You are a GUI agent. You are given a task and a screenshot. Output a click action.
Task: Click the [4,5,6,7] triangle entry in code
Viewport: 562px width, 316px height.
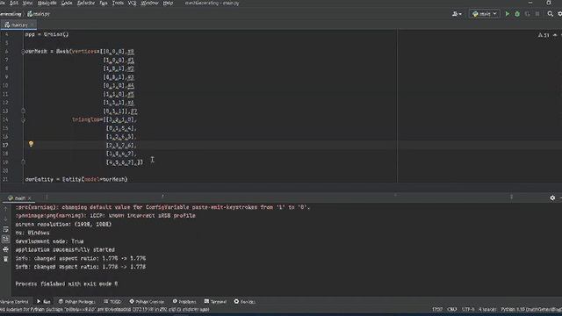pyautogui.click(x=119, y=162)
